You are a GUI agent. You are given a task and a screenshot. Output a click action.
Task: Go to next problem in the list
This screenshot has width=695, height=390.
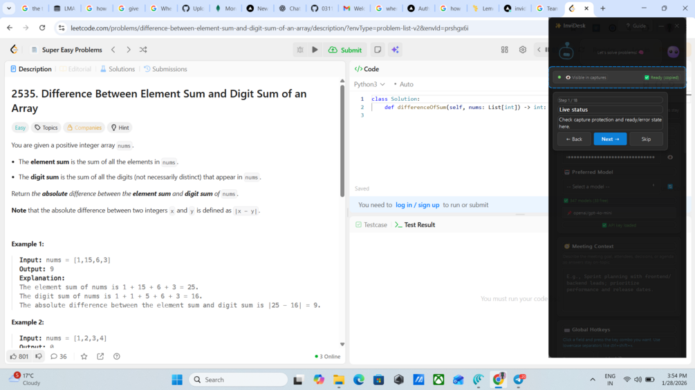(x=129, y=50)
